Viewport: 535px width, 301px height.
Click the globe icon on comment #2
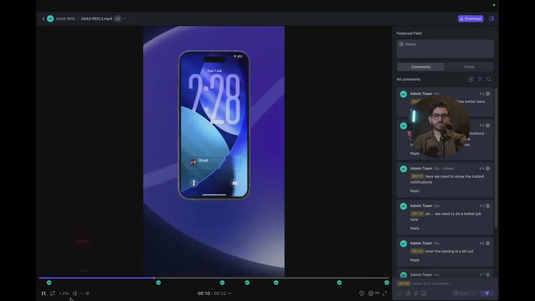[488, 94]
